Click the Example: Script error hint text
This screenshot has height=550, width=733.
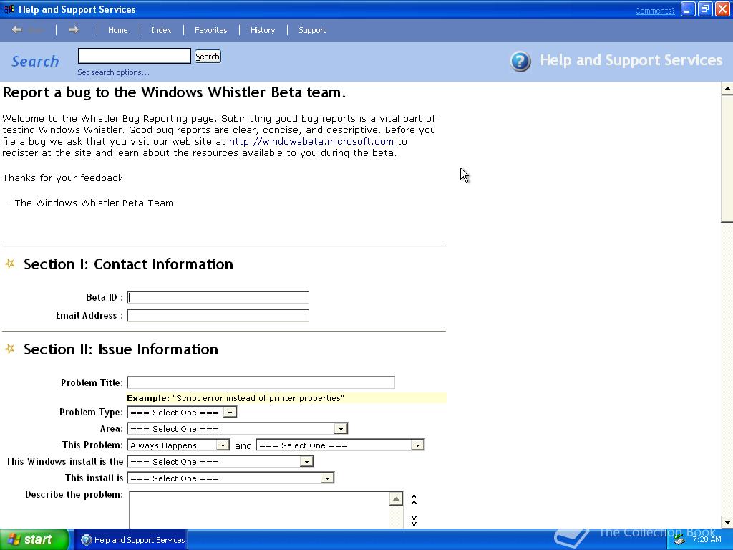tap(236, 398)
